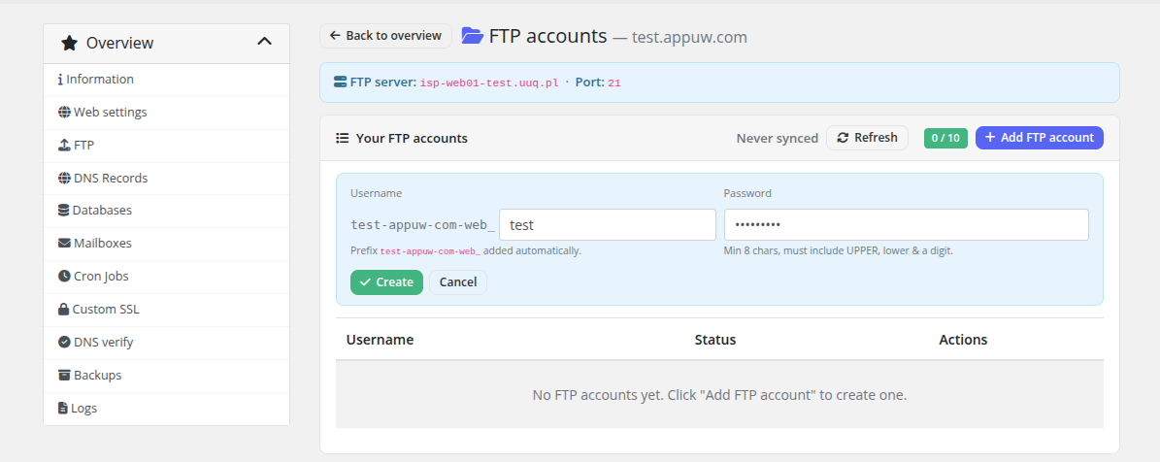Open Custom SSL in sidebar
The width and height of the screenshot is (1160, 462).
pos(166,310)
